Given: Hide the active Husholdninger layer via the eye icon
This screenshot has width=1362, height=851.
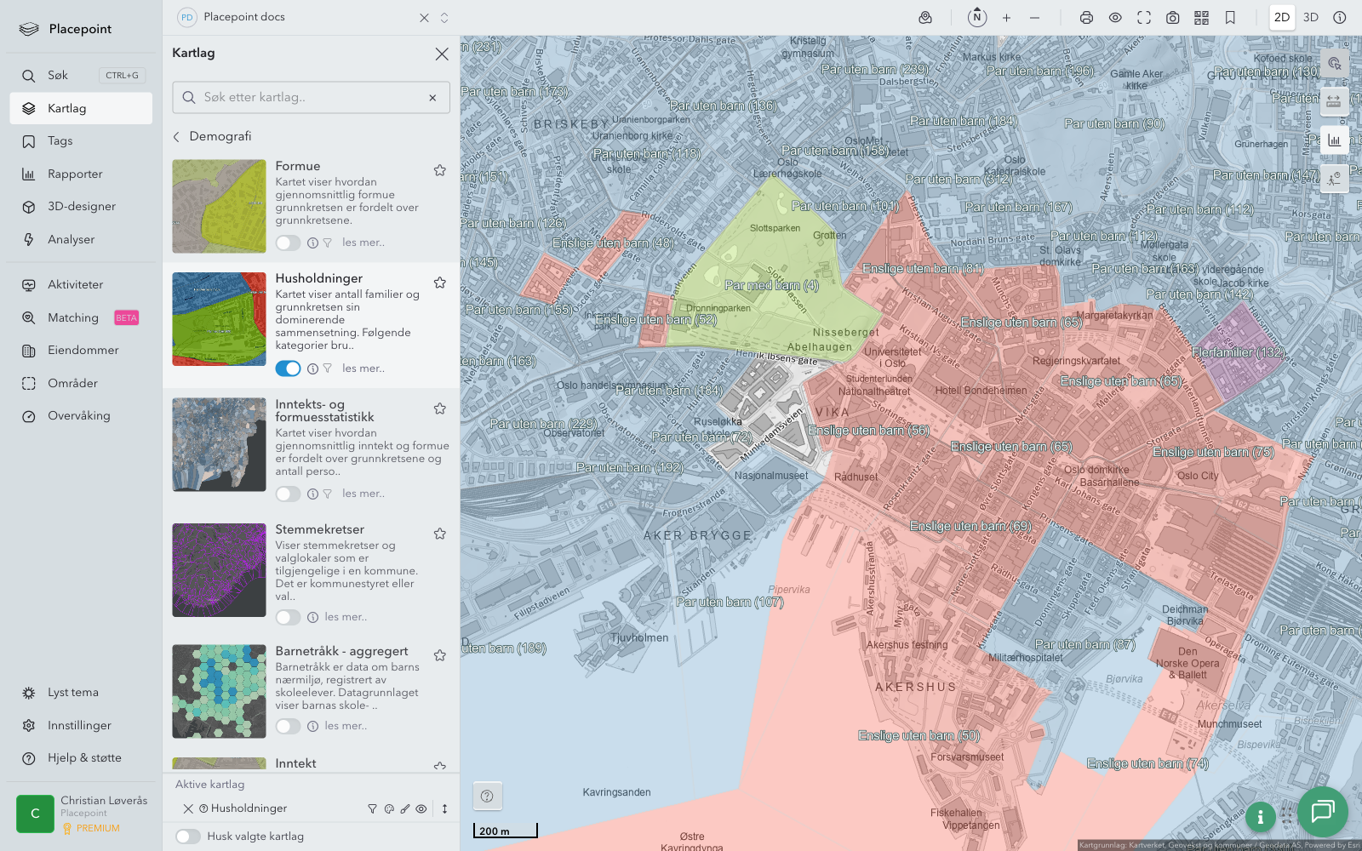Looking at the screenshot, I should pyautogui.click(x=421, y=809).
